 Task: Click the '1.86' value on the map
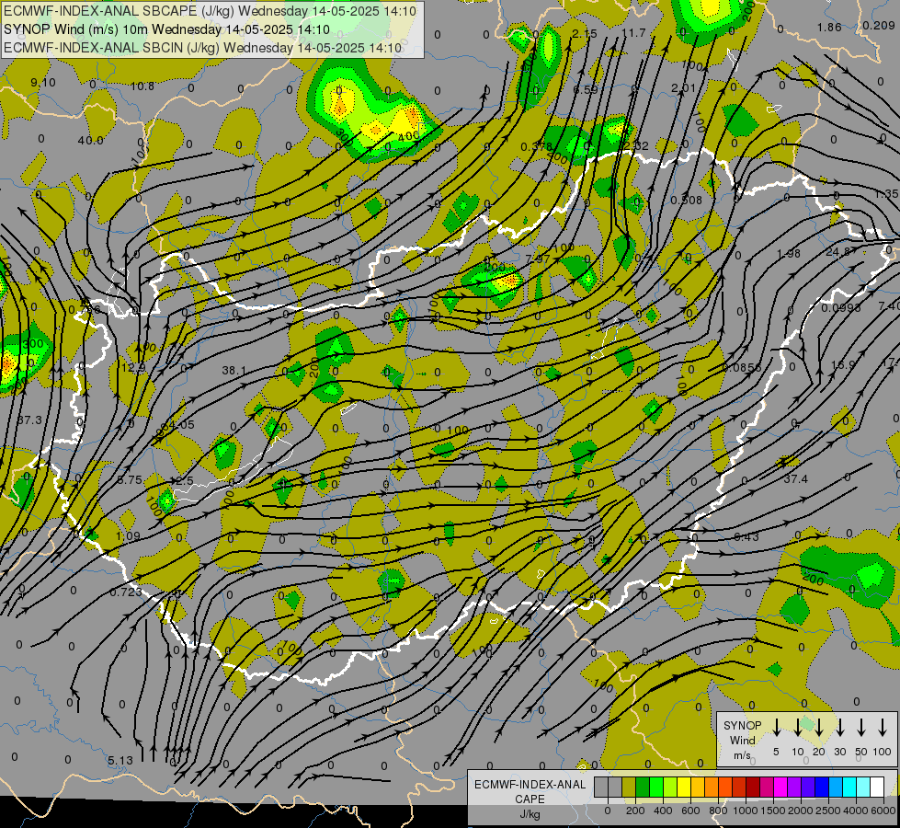coord(829,28)
